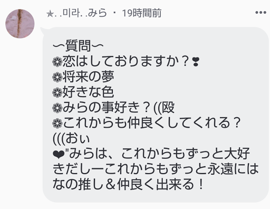The image size is (270, 209).
Task: Click the 19時間前 timestamp
Action: coord(142,13)
